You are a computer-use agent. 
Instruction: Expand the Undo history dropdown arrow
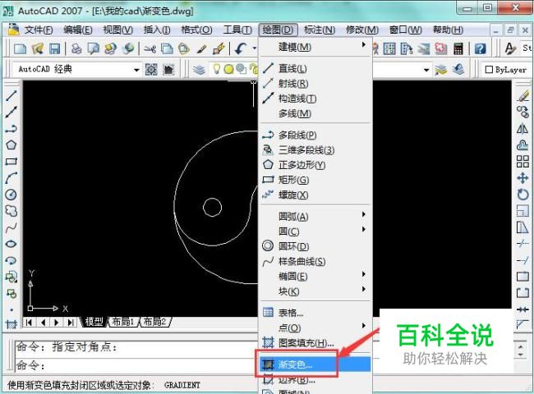[x=254, y=48]
